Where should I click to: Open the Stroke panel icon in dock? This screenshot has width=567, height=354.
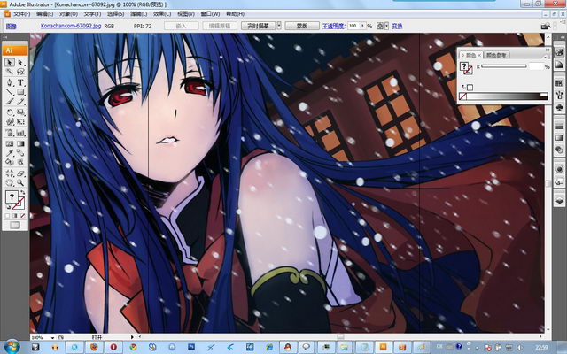pos(559,126)
